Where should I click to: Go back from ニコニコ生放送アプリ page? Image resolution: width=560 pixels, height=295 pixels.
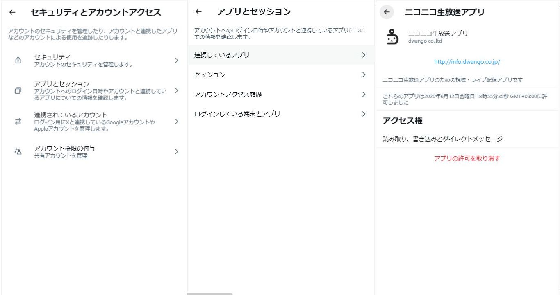pyautogui.click(x=387, y=12)
